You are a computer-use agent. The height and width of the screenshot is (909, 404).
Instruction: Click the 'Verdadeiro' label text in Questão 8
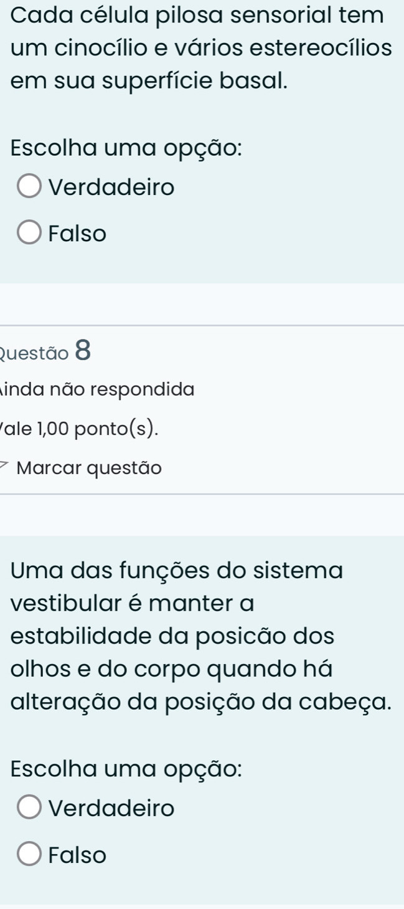coord(111,808)
